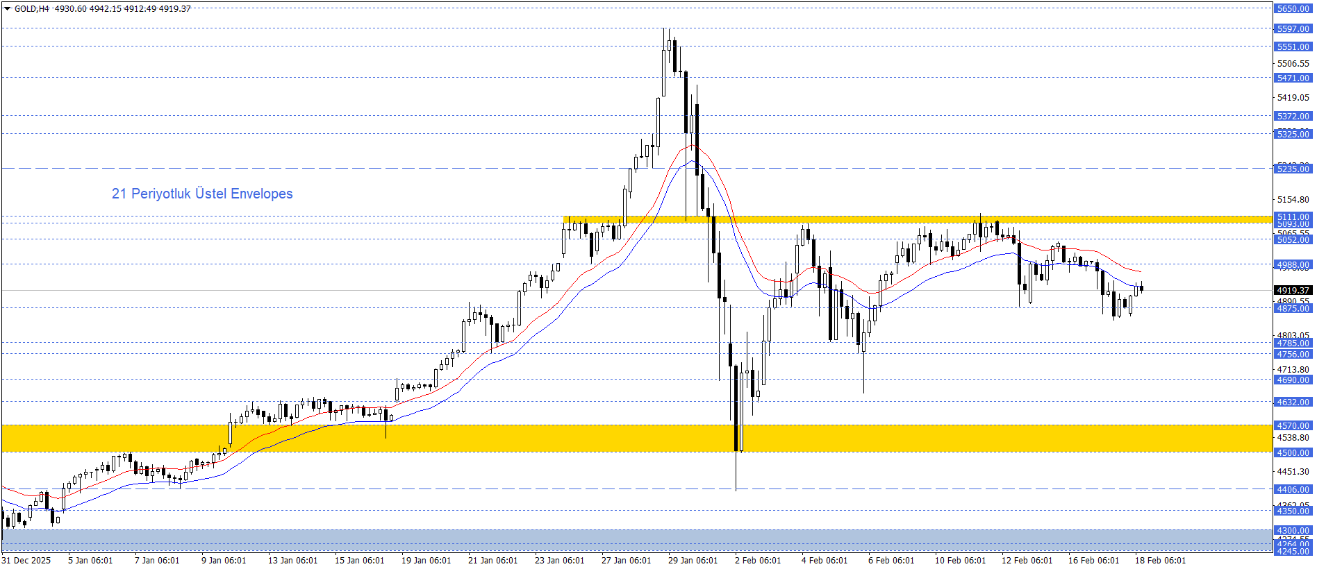Click the 4300.00 price level label
This screenshot has height=569, width=1317.
tap(1293, 531)
